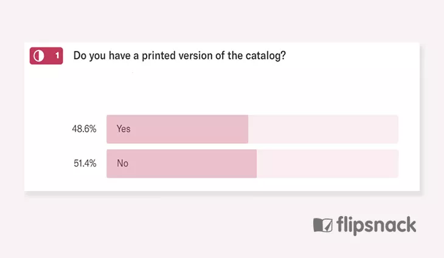Click the light unfilled part of the No bar

328,164
